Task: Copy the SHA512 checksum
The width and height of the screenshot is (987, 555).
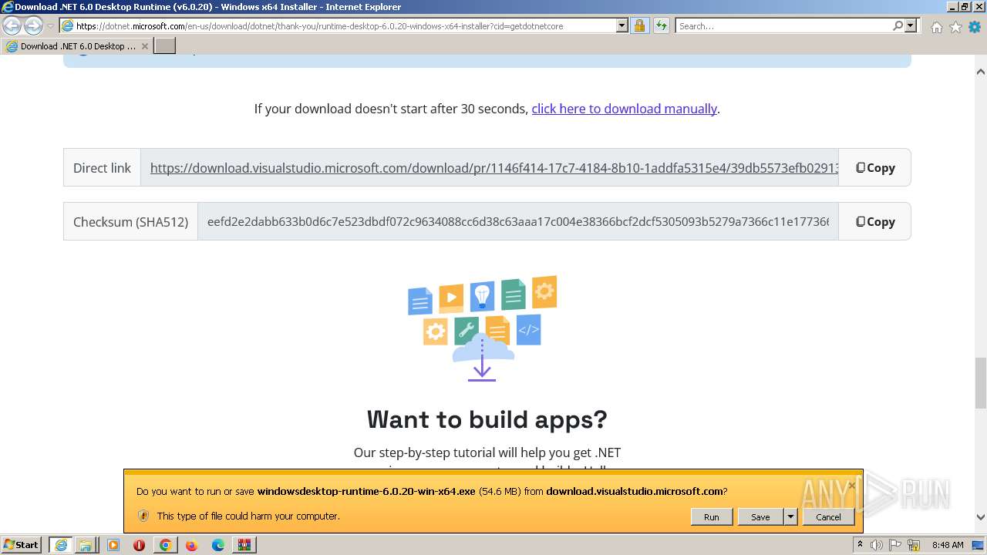Action: coord(874,221)
